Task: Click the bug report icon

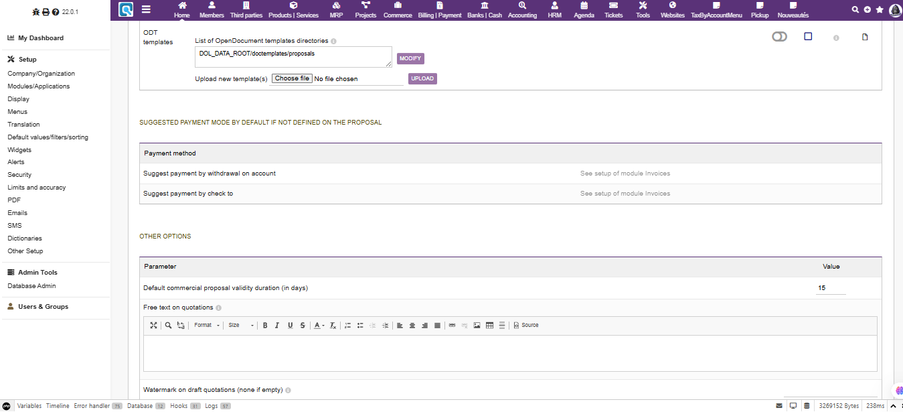Action: (36, 12)
